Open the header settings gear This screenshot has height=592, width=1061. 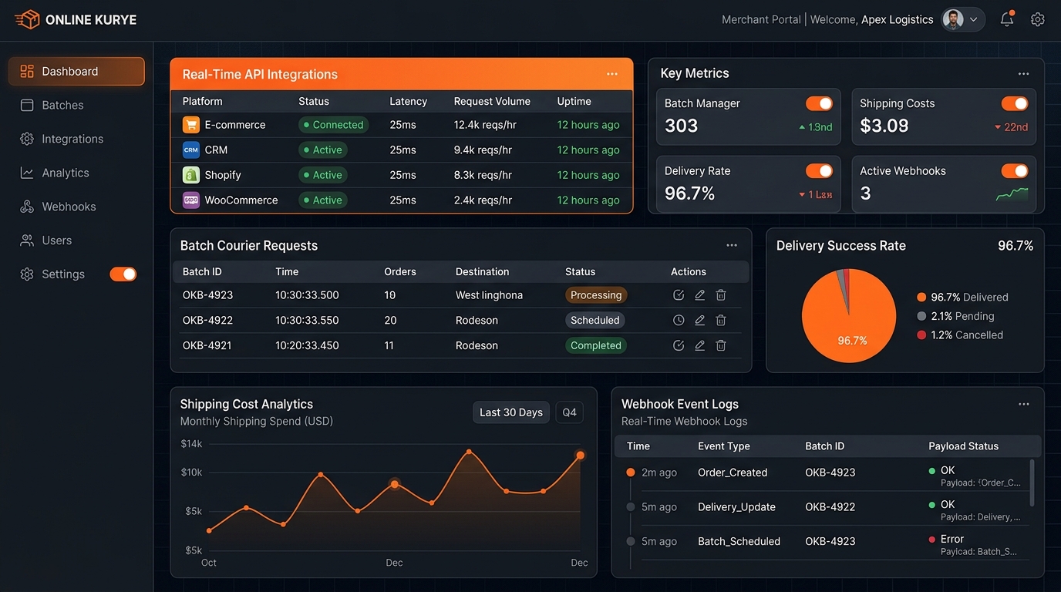1038,19
